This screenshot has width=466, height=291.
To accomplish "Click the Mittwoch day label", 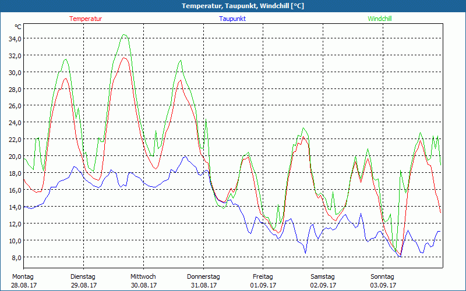I will (143, 276).
